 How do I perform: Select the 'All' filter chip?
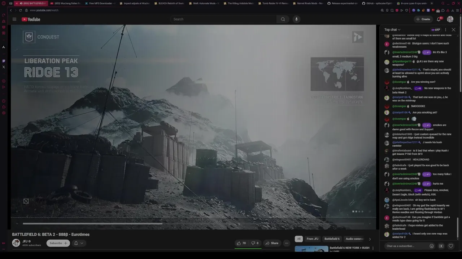pos(298,239)
